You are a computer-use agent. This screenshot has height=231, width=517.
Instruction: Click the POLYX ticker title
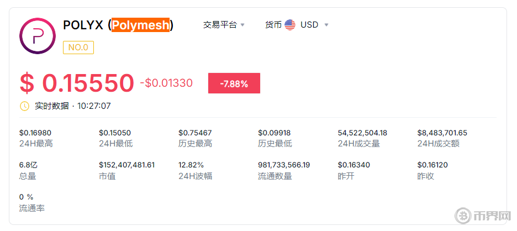(x=83, y=25)
